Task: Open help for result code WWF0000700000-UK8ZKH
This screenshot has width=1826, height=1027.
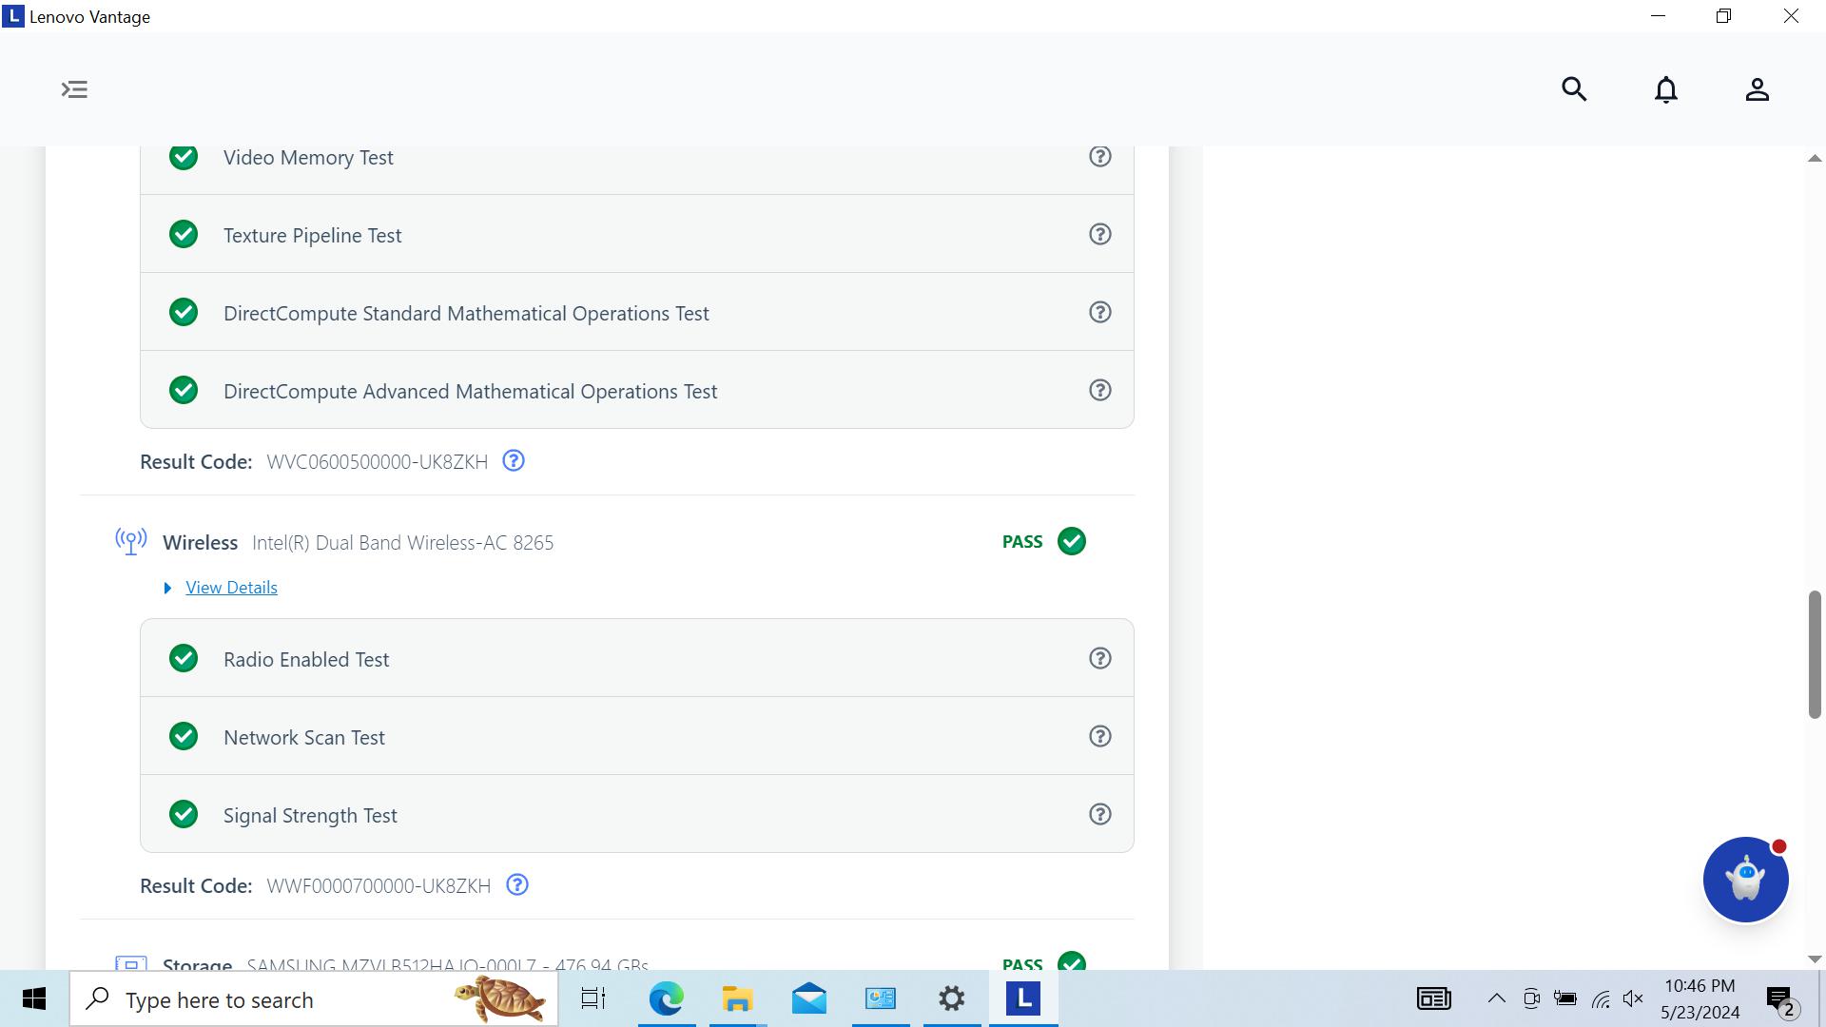Action: point(517,885)
